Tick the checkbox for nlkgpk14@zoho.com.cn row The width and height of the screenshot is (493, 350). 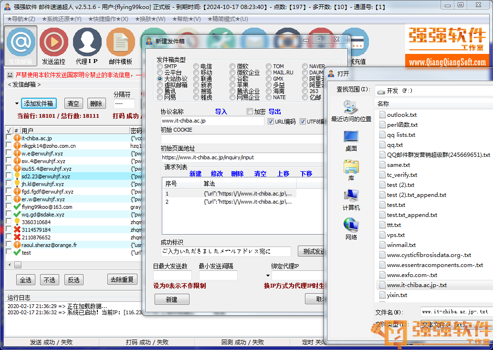pyautogui.click(x=9, y=145)
